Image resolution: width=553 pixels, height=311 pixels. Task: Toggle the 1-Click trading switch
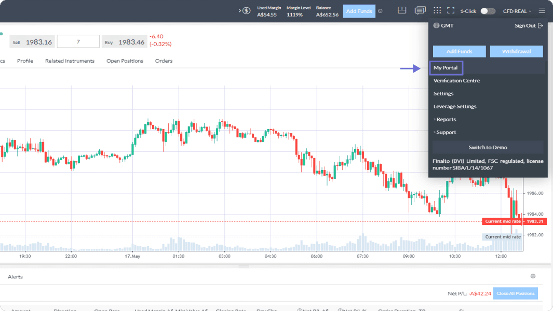(x=488, y=11)
